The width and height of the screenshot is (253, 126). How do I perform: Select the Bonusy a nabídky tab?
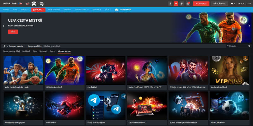point(34,46)
